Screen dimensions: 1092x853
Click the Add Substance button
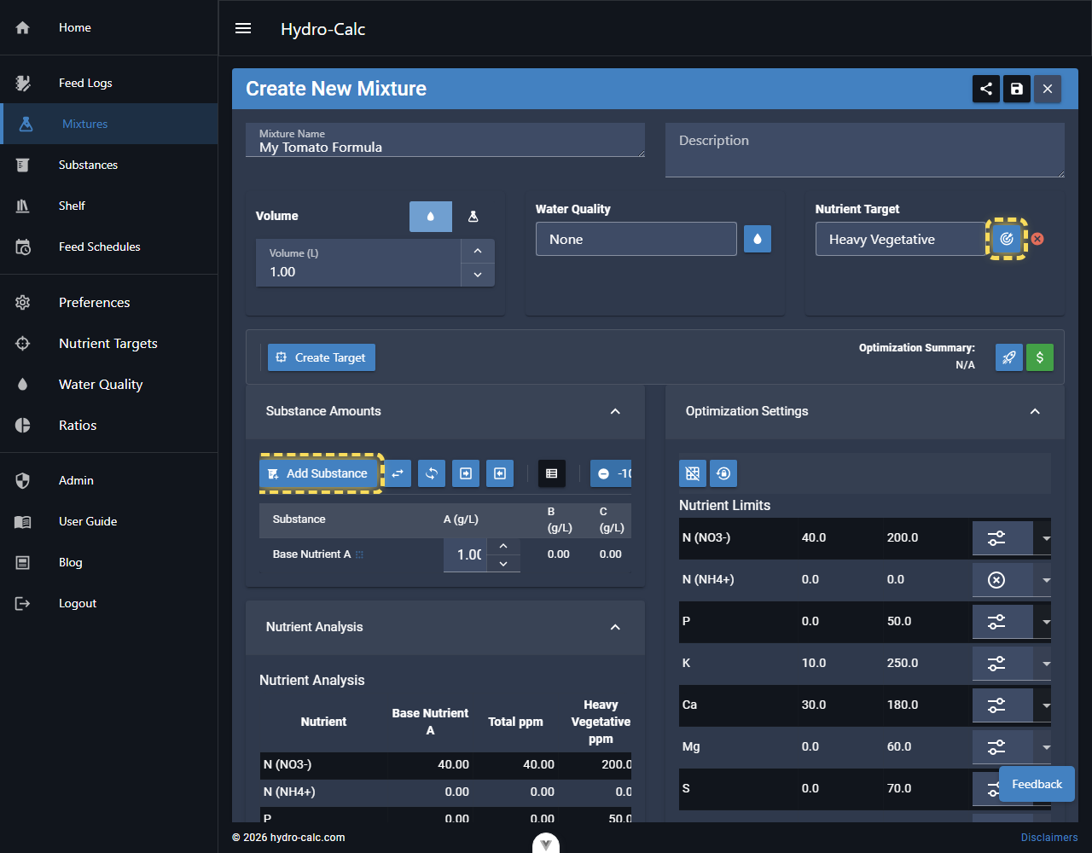[x=318, y=473]
